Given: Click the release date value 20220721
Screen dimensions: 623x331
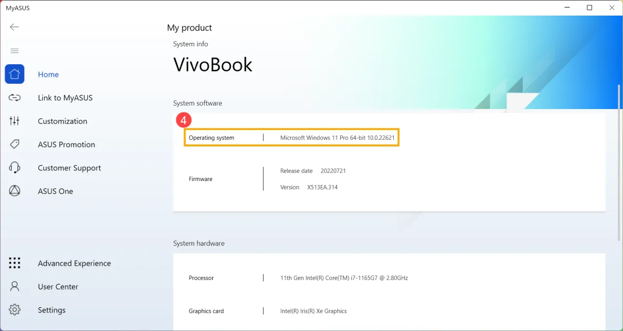Looking at the screenshot, I should pyautogui.click(x=333, y=171).
